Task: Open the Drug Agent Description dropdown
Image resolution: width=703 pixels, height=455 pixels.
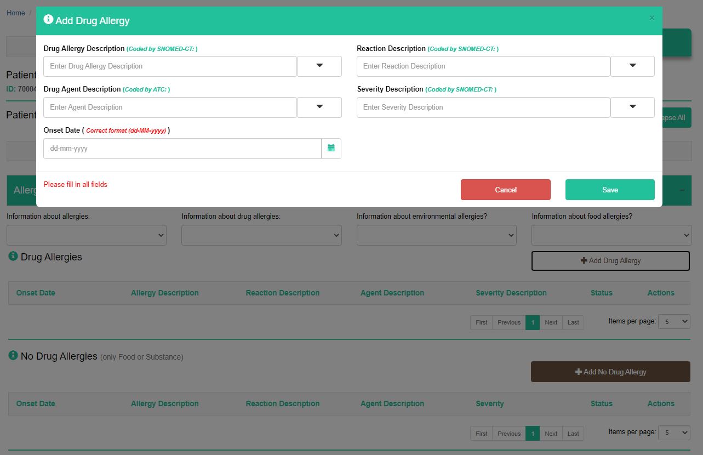Action: click(x=319, y=107)
